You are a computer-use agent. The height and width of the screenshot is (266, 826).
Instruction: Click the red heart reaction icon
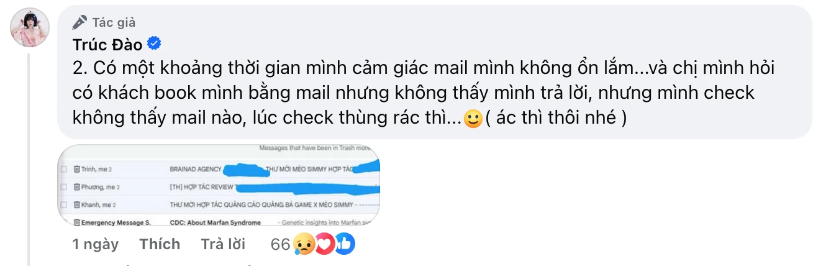[x=324, y=244]
